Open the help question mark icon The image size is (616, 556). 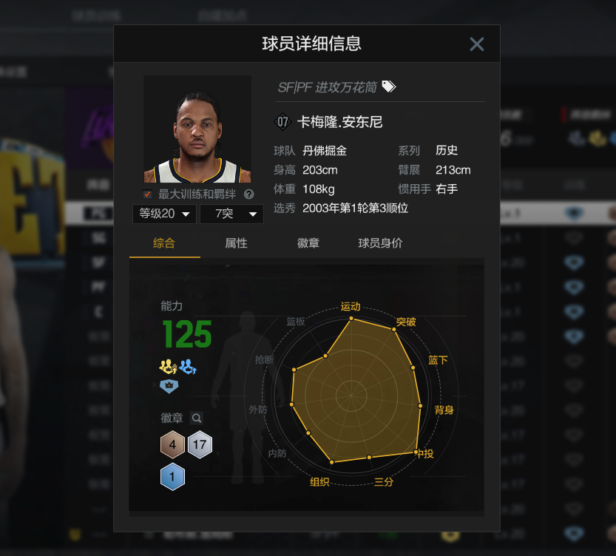pos(248,194)
